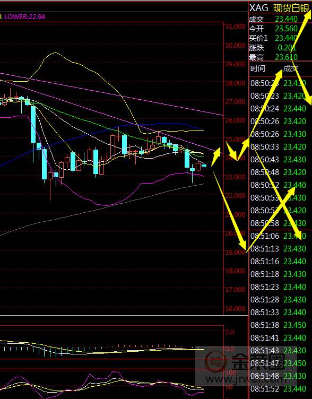Click the 17.000 price axis label

236,290
